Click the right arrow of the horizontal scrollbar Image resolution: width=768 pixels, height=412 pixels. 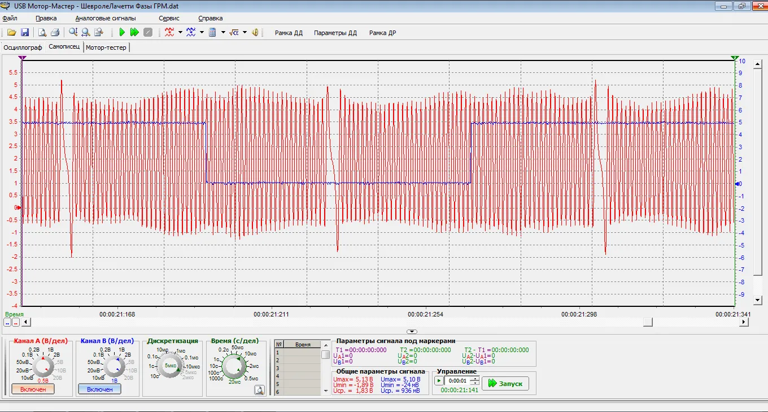pos(744,322)
